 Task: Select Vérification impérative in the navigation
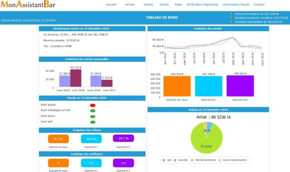pos(202,5)
